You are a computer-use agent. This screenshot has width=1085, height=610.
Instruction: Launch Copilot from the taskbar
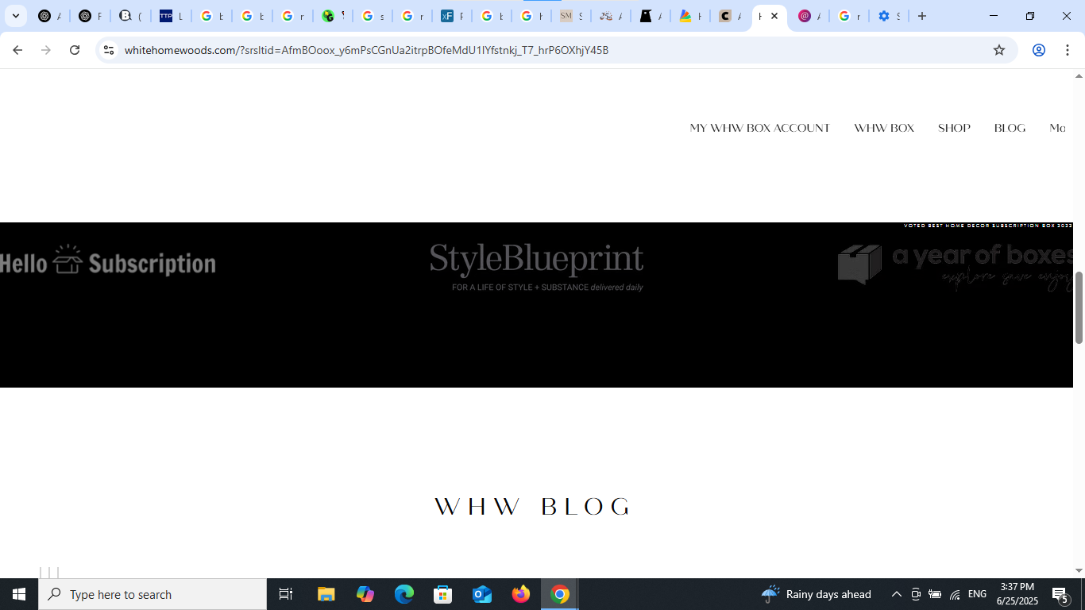[365, 594]
